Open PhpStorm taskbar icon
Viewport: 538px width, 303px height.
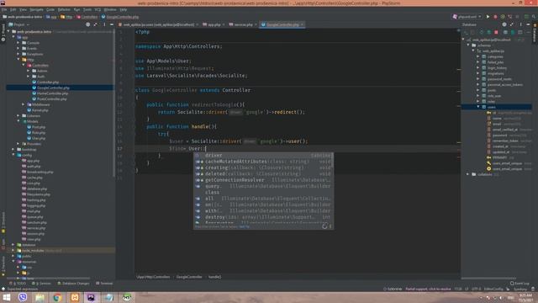[92, 297]
